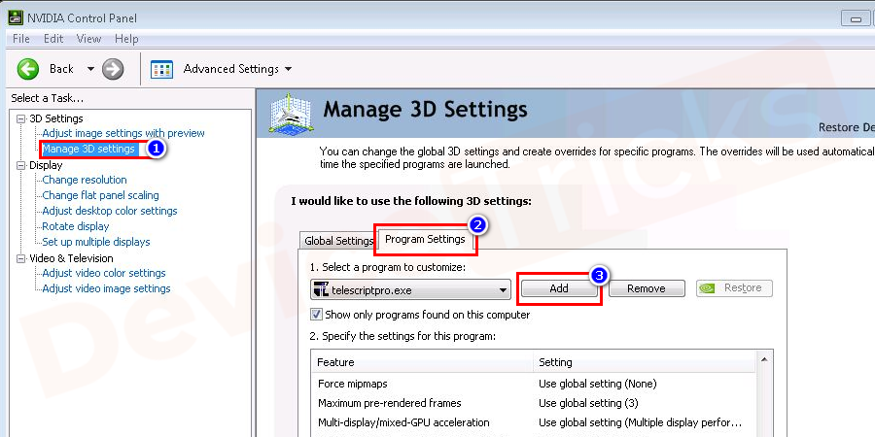This screenshot has height=437, width=875.
Task: Switch to the Program Settings tab
Action: point(425,239)
